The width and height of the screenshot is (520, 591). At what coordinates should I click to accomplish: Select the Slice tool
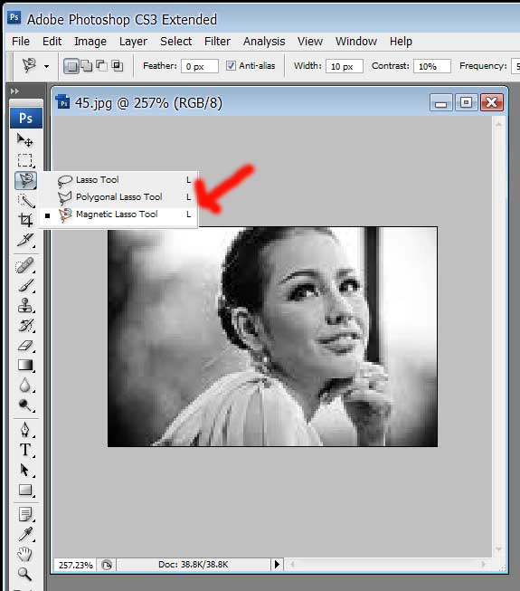[25, 240]
